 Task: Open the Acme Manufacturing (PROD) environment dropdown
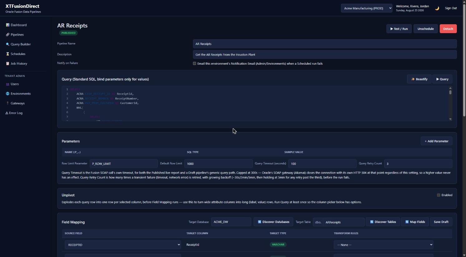click(x=366, y=8)
